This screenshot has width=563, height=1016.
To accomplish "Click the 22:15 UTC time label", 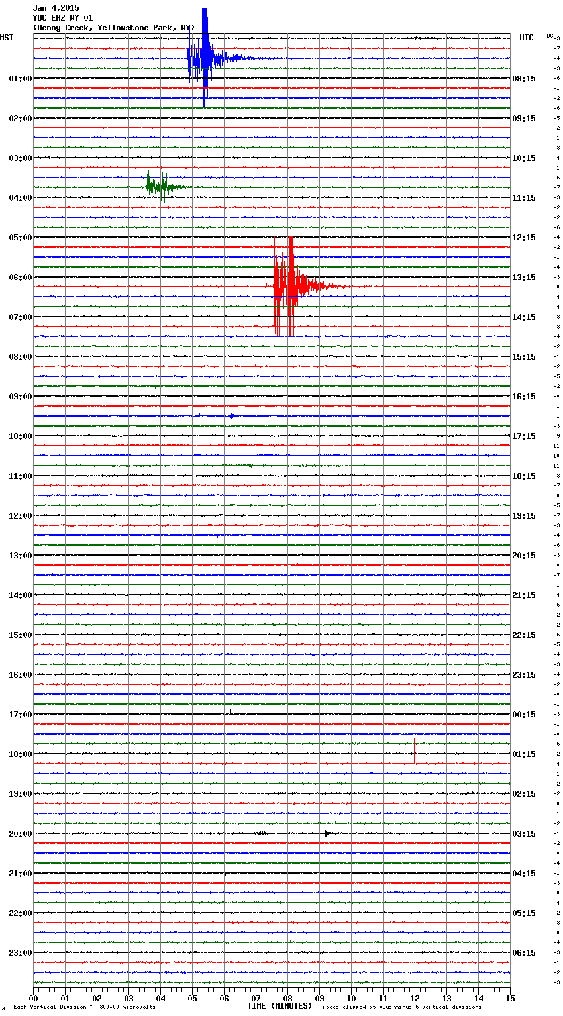I will pos(524,635).
